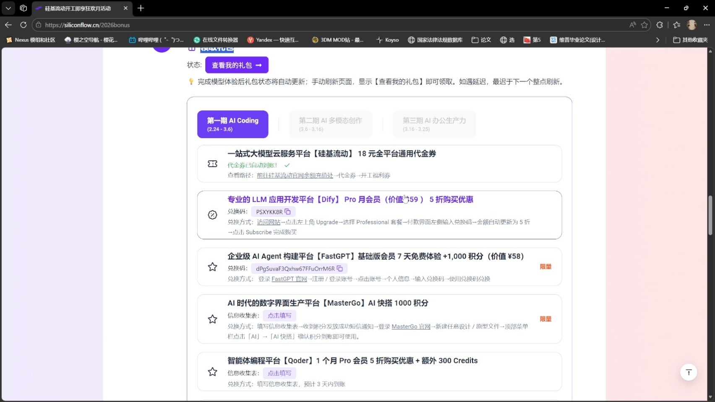Viewport: 715px width, 402px height.
Task: Select the 第一期 AI Coding tab
Action: pos(233,124)
